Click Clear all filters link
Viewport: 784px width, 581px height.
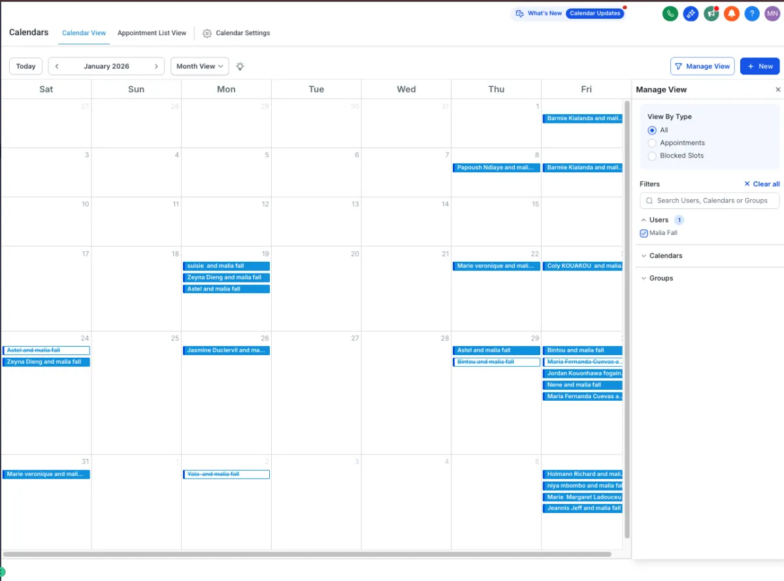point(762,184)
